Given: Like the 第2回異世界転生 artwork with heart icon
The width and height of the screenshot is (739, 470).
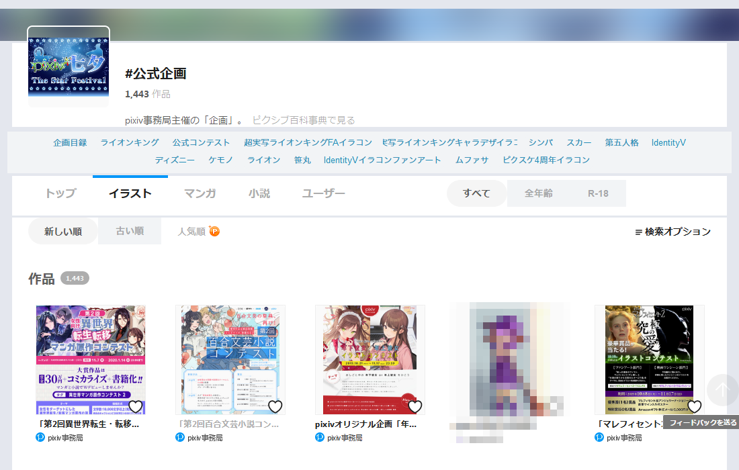Looking at the screenshot, I should point(135,406).
